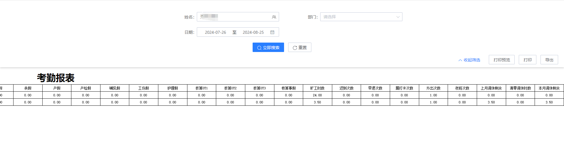Click the 折算OT1 column header

pyautogui.click(x=202, y=88)
